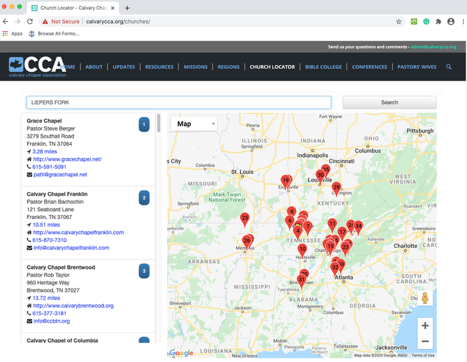Open the PASTORS' WIVES menu item
The width and height of the screenshot is (467, 362).
(416, 67)
